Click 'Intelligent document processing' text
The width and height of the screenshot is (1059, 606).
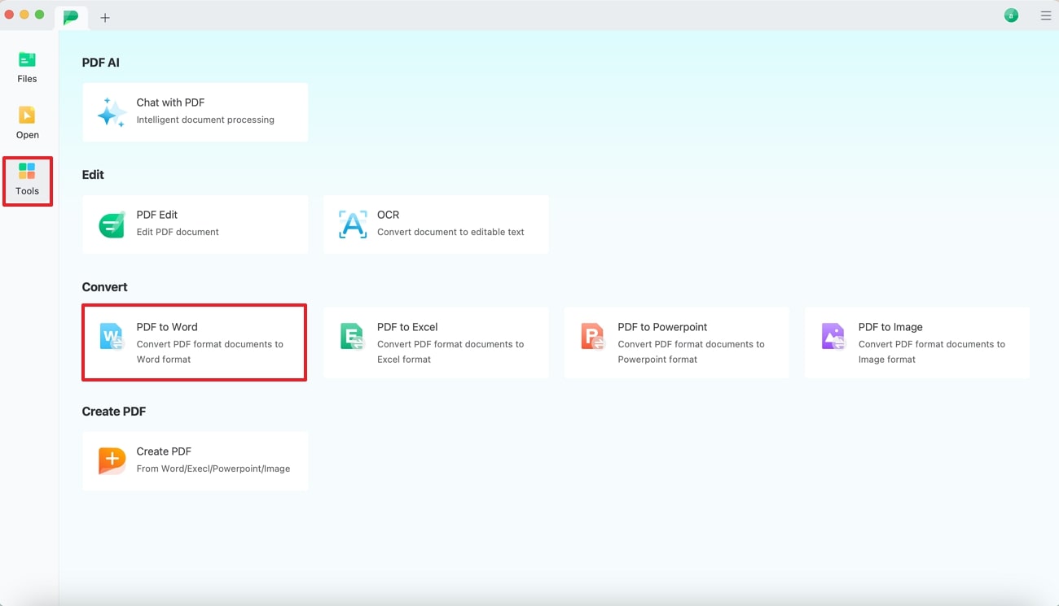[205, 120]
